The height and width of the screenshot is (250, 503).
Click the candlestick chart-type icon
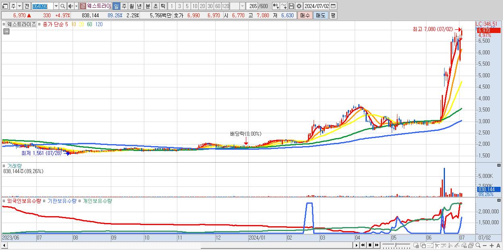pyautogui.click(x=275, y=6)
